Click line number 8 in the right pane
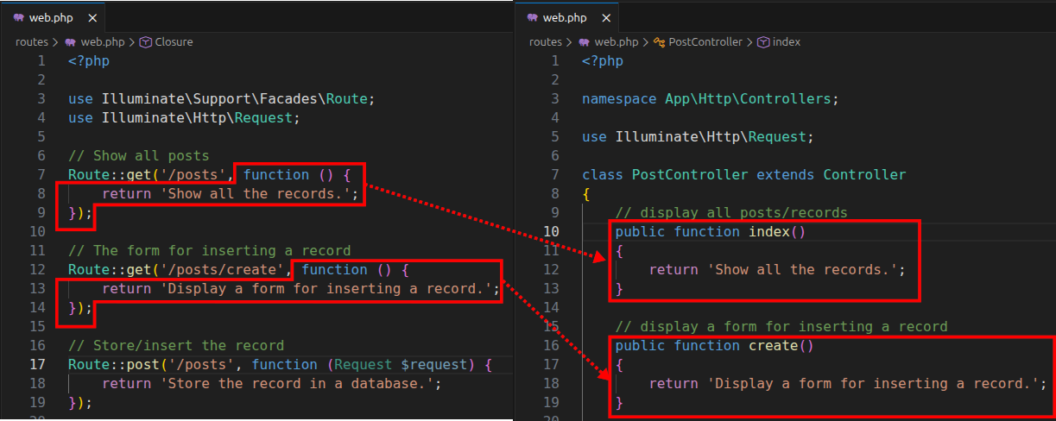This screenshot has width=1056, height=421. 555,193
